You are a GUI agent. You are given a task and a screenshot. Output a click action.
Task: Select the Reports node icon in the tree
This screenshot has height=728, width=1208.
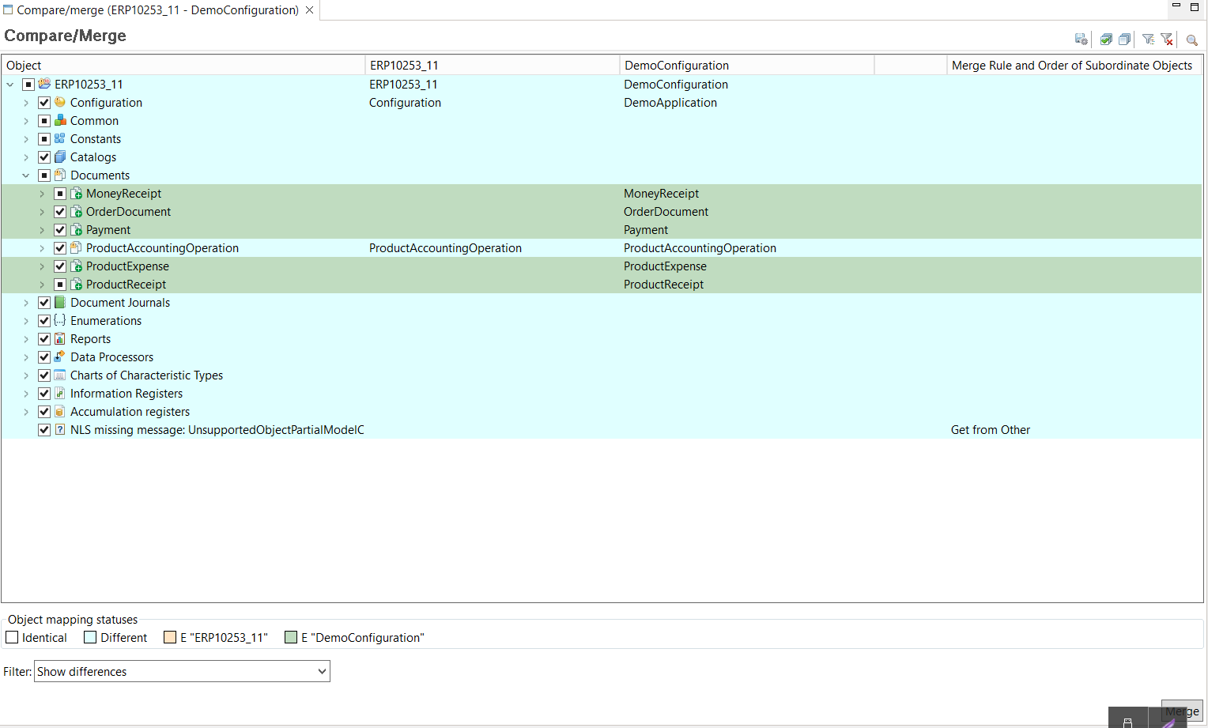click(60, 339)
